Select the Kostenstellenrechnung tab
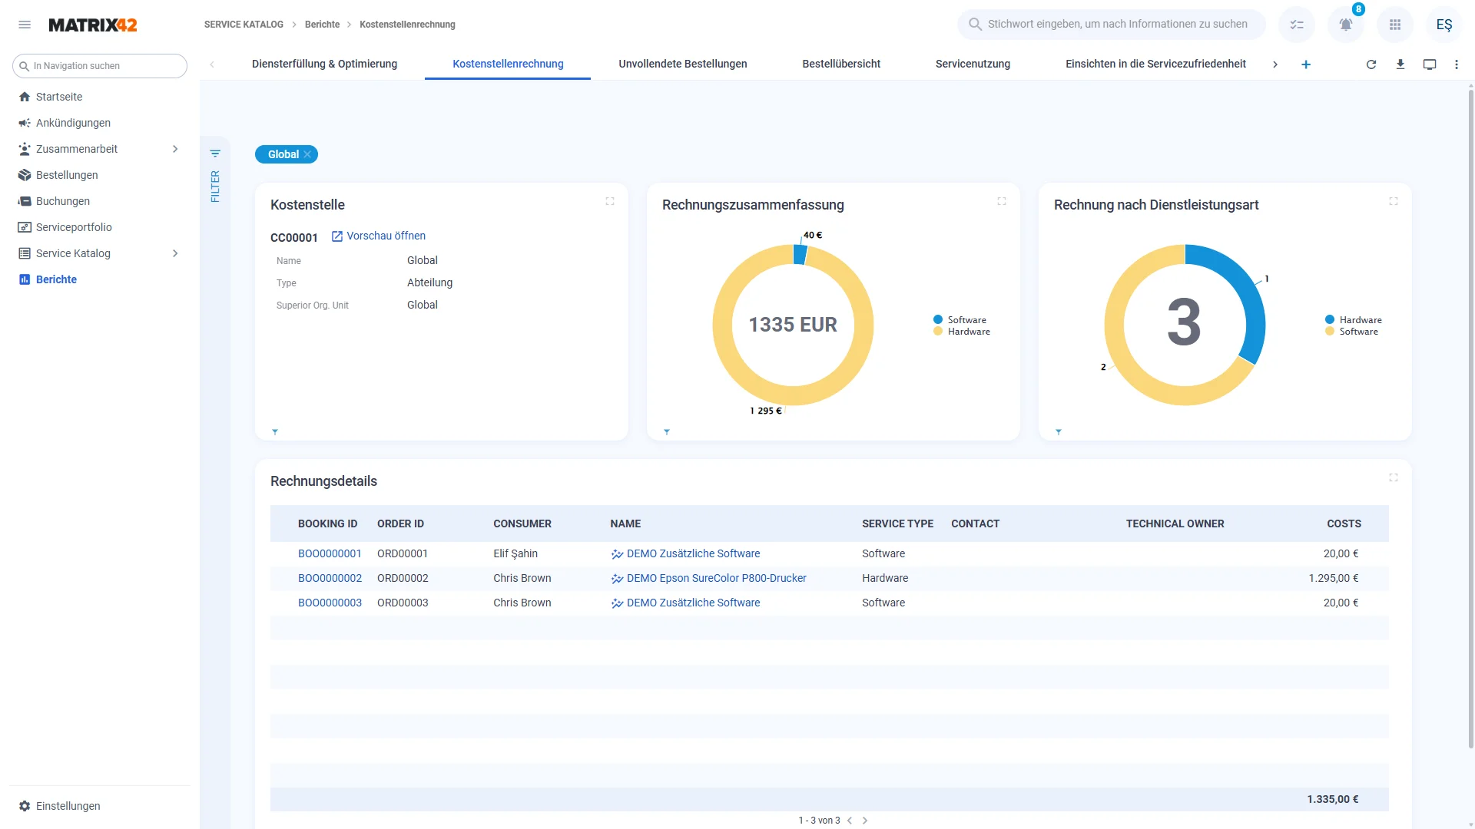 [508, 64]
